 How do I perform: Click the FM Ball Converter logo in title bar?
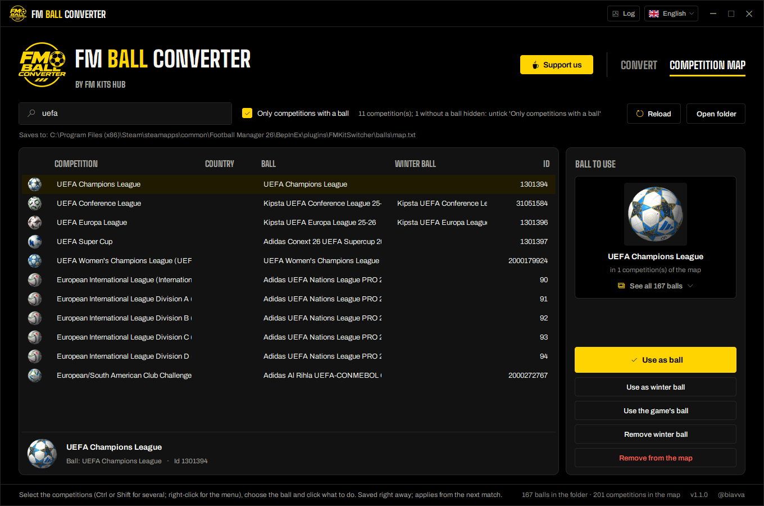18,13
